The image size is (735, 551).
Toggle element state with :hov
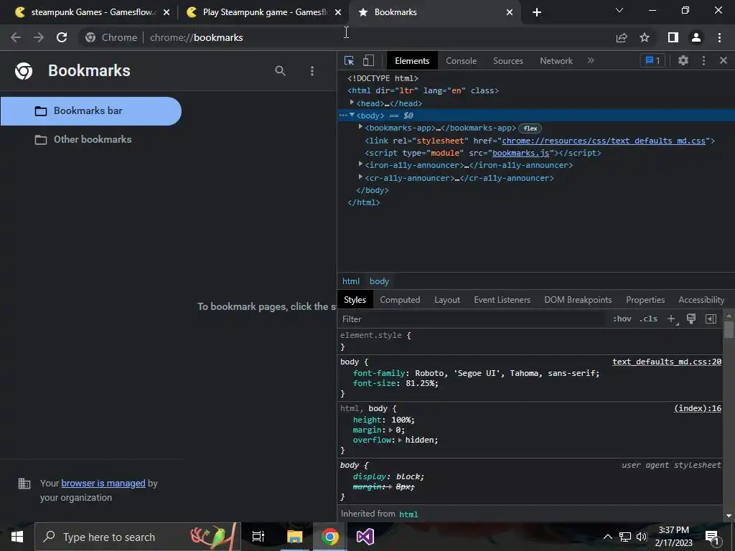(x=622, y=319)
